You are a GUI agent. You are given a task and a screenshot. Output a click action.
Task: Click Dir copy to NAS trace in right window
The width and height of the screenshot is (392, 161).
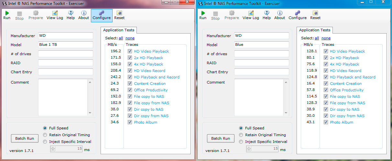coord(344,109)
